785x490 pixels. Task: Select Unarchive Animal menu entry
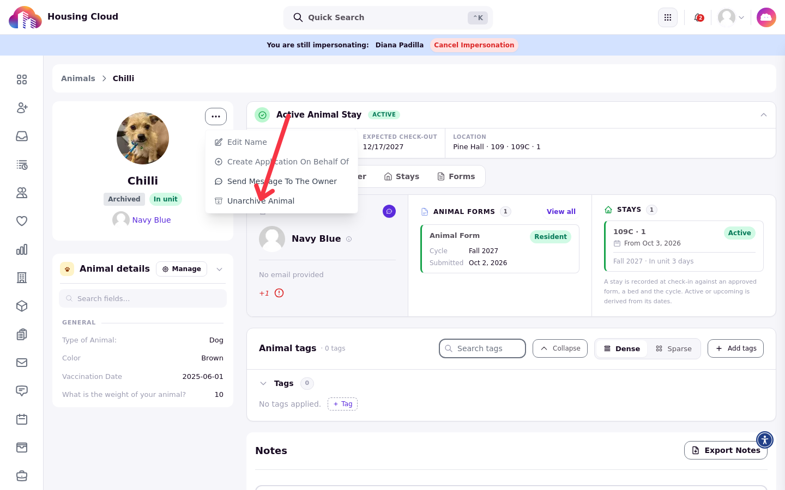pos(281,201)
